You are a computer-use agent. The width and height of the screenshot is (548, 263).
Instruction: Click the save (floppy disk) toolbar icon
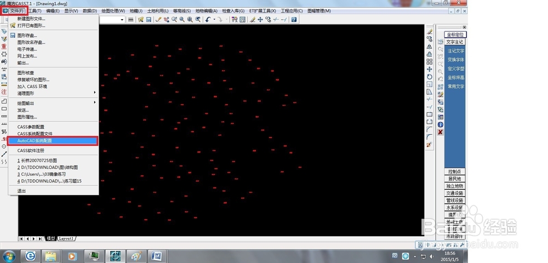(x=149, y=20)
